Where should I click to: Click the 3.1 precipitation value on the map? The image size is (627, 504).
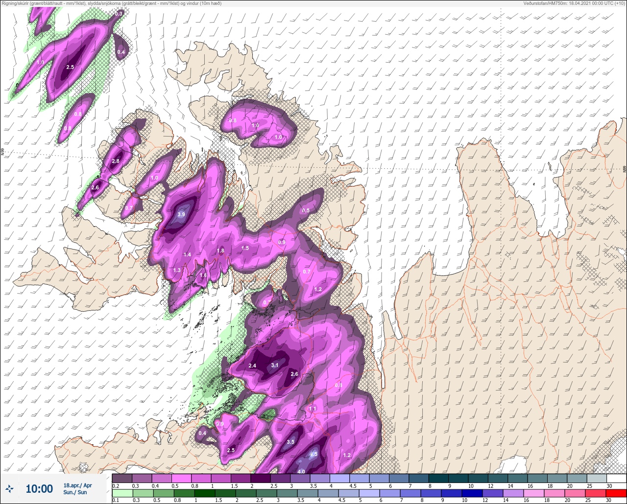[x=275, y=365]
